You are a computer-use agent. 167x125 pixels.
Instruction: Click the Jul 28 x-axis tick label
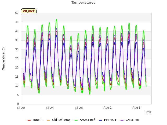coord(79,108)
